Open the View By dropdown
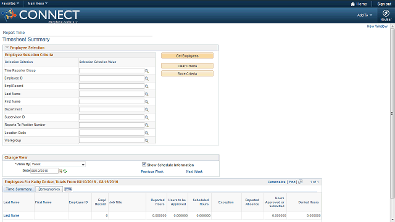The height and width of the screenshot is (222, 395). 58,165
